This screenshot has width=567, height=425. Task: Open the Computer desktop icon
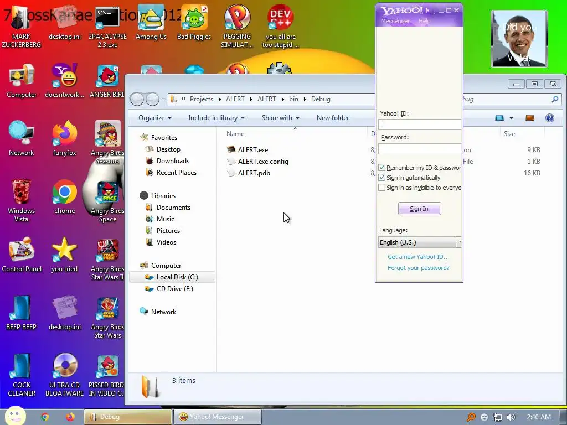(x=22, y=81)
